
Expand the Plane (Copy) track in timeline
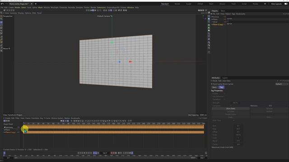point(5,132)
